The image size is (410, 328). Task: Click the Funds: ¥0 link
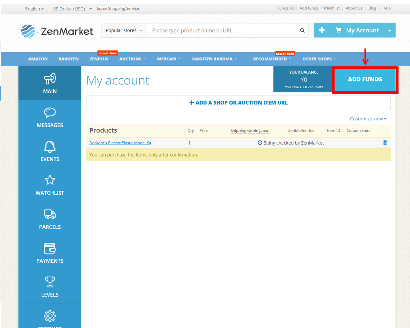(286, 8)
